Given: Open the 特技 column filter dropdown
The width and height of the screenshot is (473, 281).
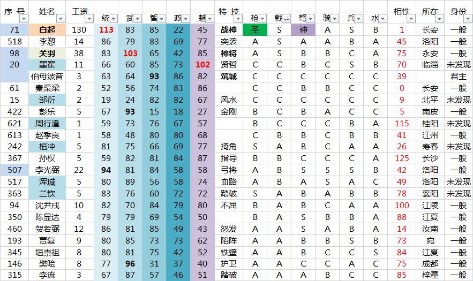Looking at the screenshot, I should pyautogui.click(x=238, y=19).
